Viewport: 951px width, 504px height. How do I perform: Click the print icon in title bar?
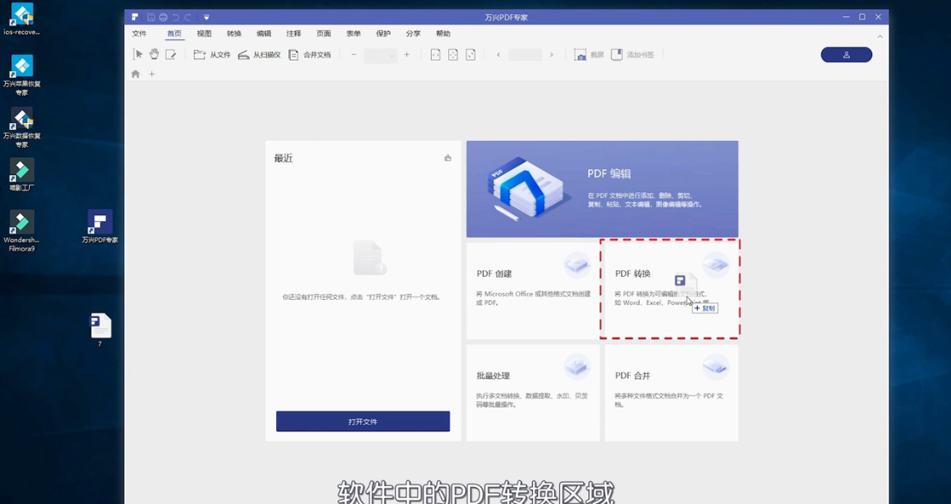click(163, 17)
